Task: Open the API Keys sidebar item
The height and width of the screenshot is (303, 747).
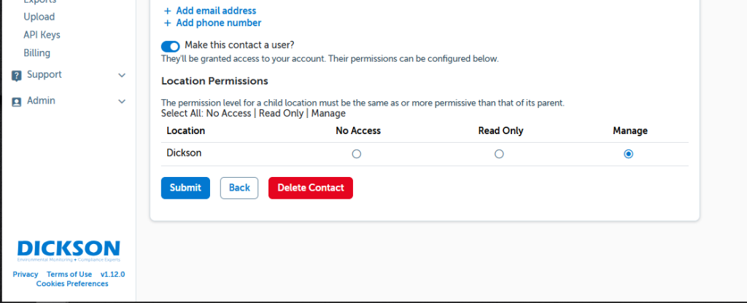Action: point(42,35)
